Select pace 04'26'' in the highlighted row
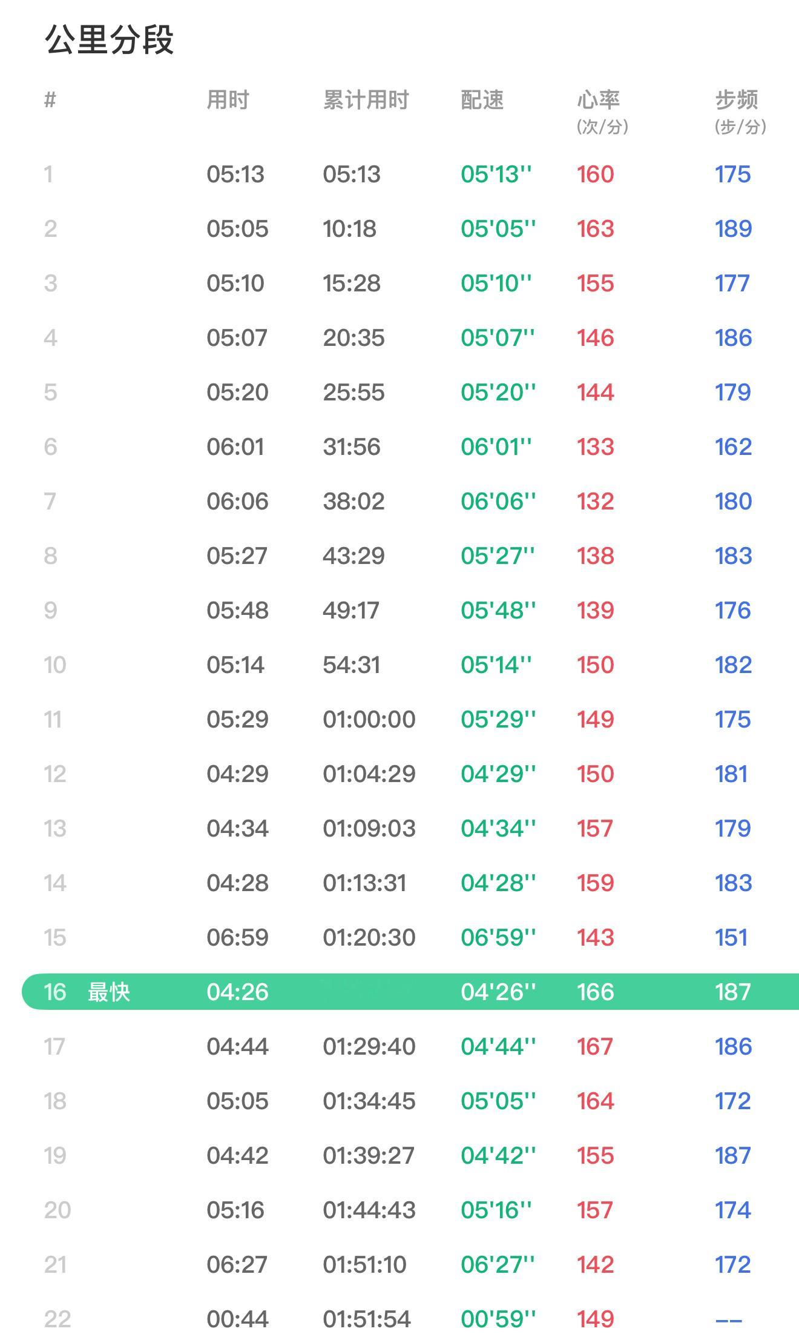The height and width of the screenshot is (1340, 799). click(x=498, y=992)
